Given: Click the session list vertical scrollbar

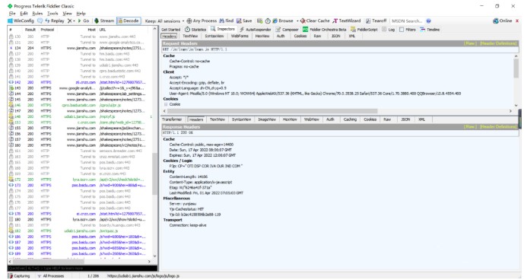Looking at the screenshot, I should (154, 174).
